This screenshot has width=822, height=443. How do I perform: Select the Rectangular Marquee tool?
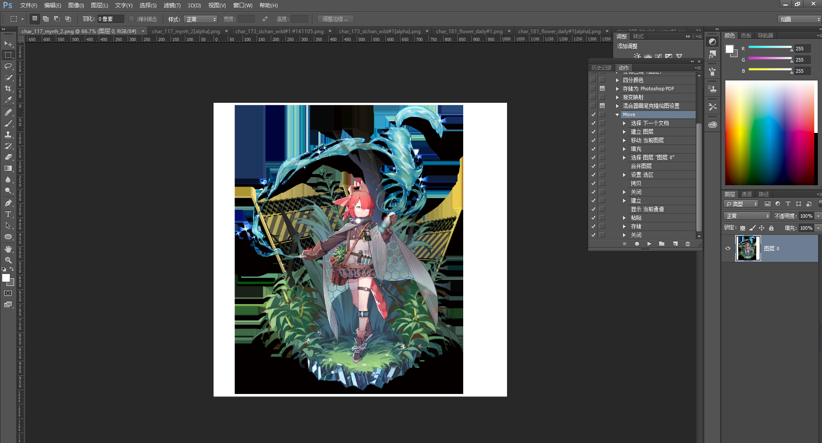[8, 55]
